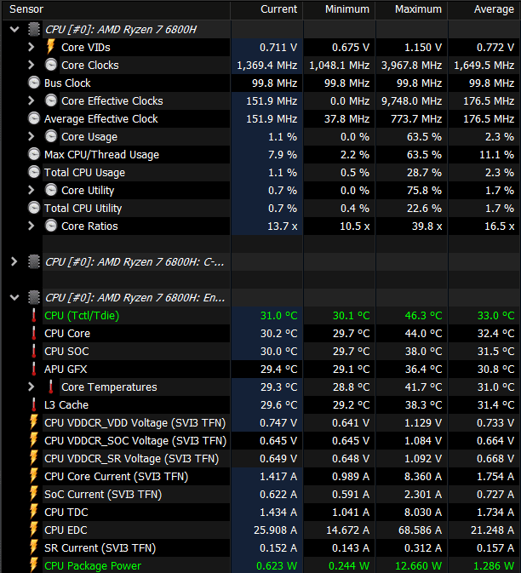The image size is (521, 573).
Task: Select the Max CPU/Thread Usage sensor
Action: pos(101,155)
